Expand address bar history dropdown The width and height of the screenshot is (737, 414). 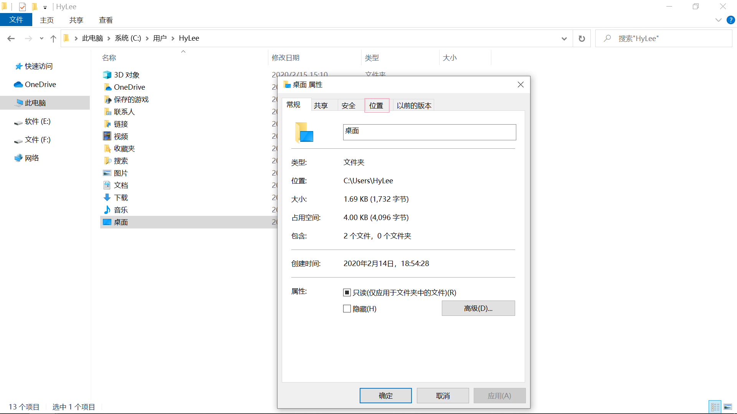(x=564, y=38)
